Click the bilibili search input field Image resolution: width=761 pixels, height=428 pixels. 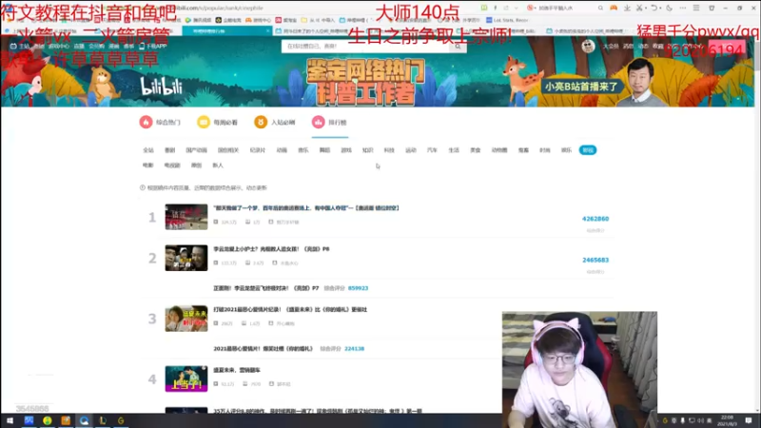point(365,46)
